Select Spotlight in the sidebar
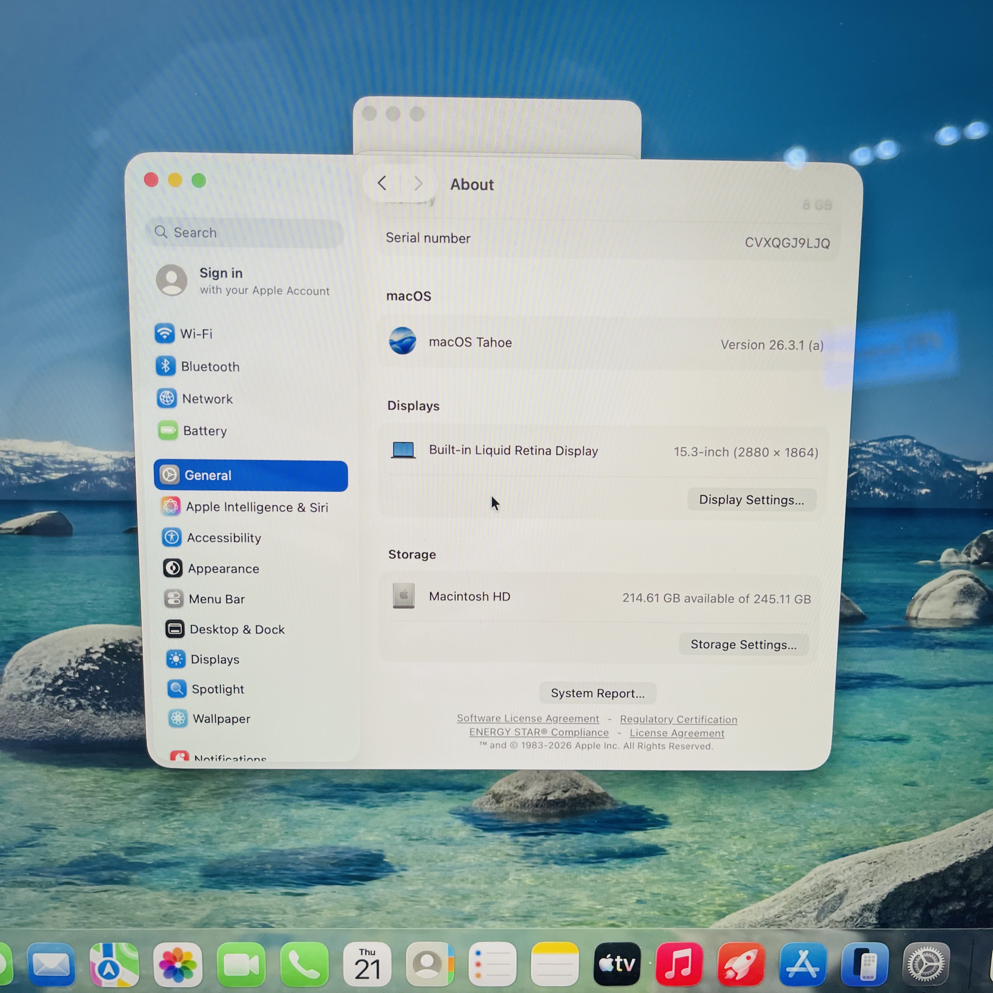The width and height of the screenshot is (993, 993). [206, 689]
